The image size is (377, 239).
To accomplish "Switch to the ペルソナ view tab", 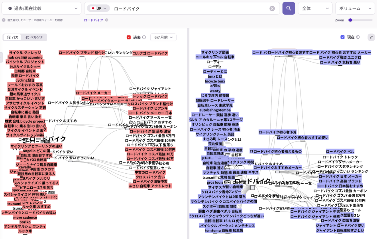I will click(34, 37).
